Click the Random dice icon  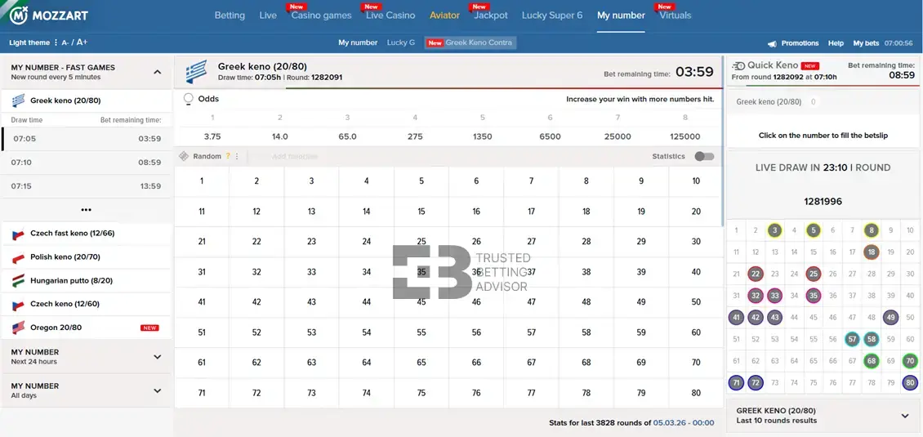pos(184,156)
